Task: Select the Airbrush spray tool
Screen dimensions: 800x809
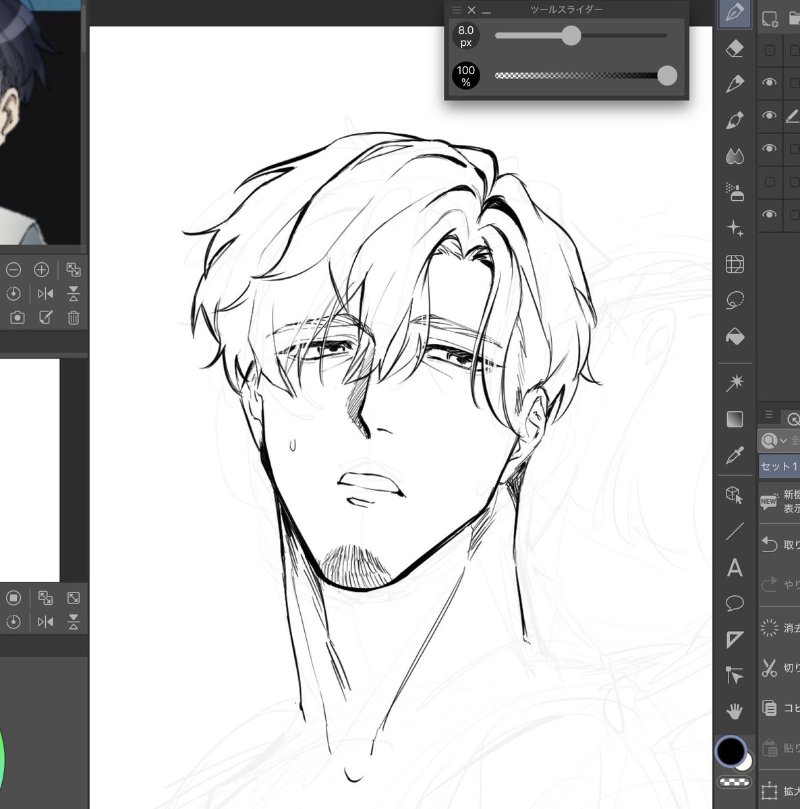Action: (735, 191)
